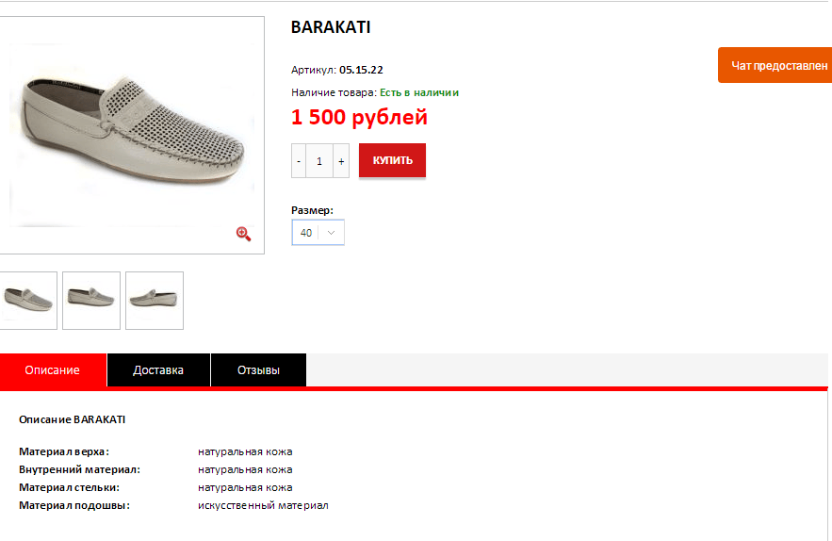Increase quantity with the plus button
Screen dimensions: 832x541
coord(341,161)
